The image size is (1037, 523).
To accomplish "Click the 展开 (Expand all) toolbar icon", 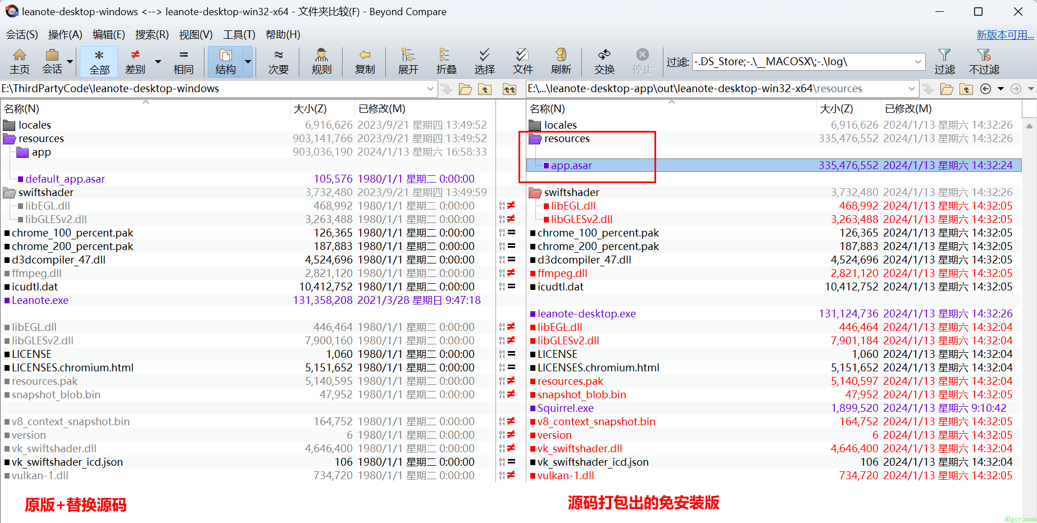I will pyautogui.click(x=408, y=62).
